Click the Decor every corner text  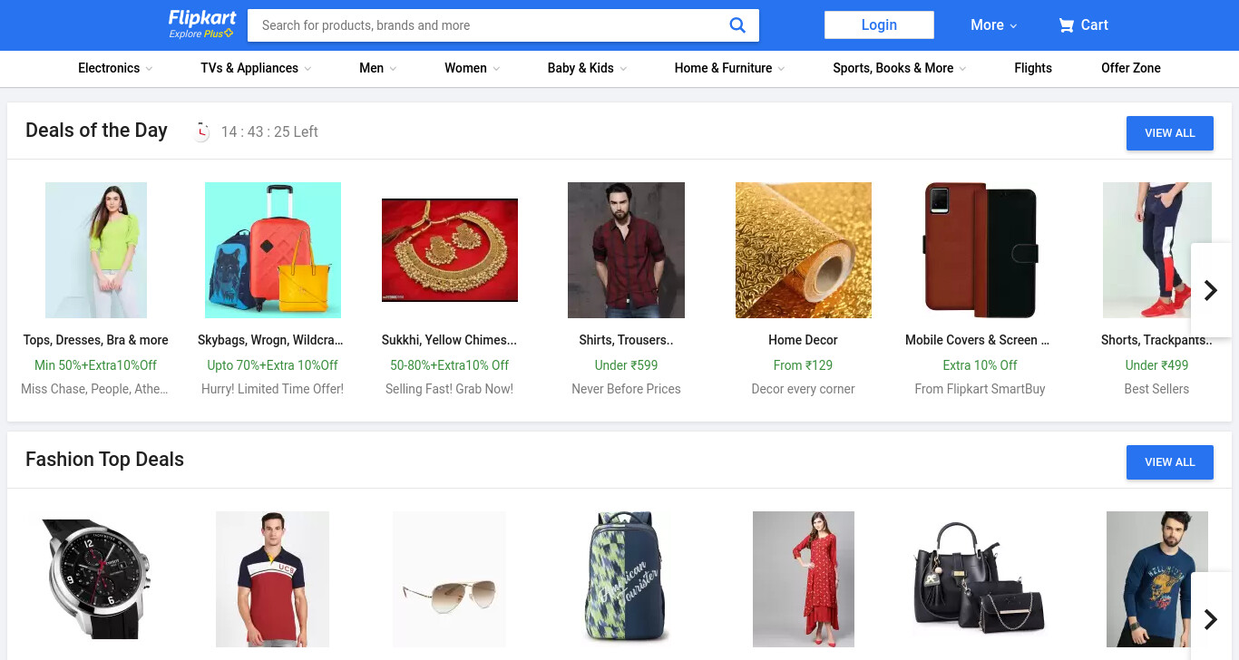click(803, 389)
